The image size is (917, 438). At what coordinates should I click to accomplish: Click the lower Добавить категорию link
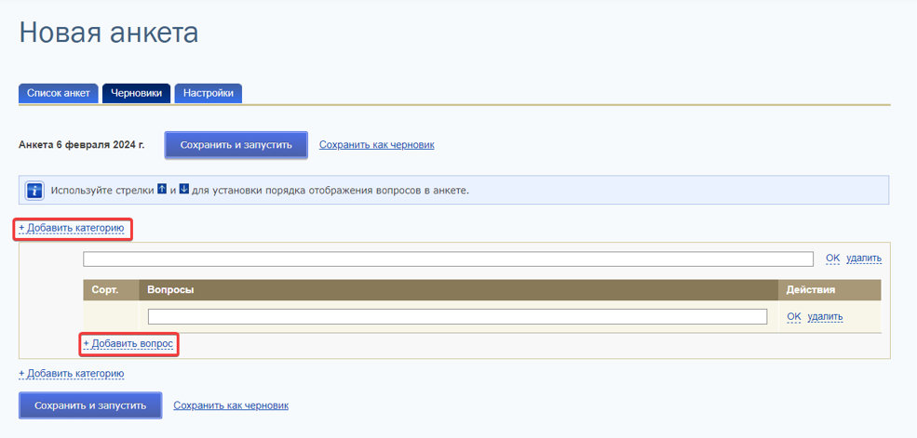[x=72, y=373]
